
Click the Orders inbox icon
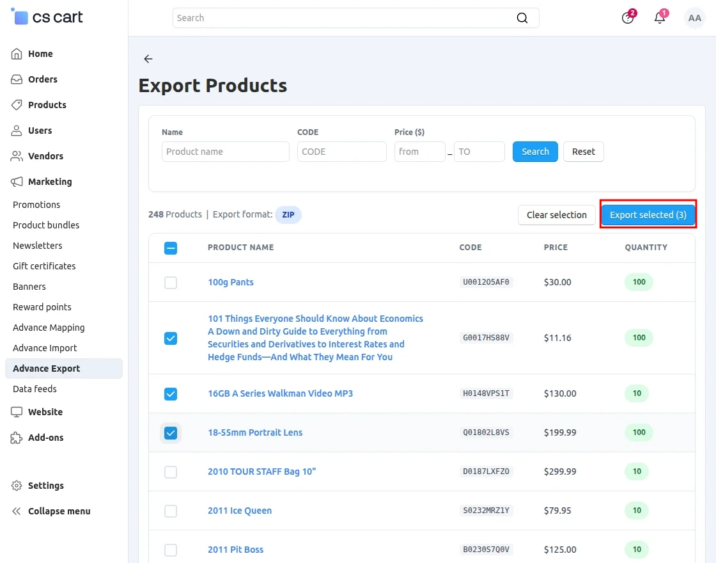click(17, 79)
